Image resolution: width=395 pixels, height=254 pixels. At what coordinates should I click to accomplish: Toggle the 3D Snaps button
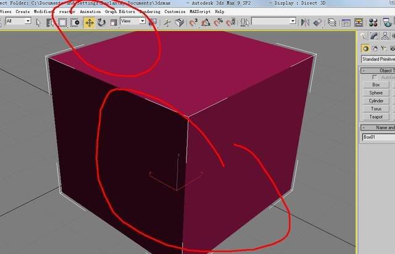point(193,22)
